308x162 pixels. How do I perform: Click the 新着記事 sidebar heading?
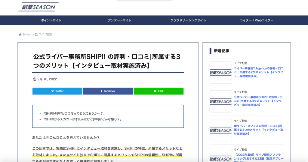pyautogui.click(x=221, y=51)
